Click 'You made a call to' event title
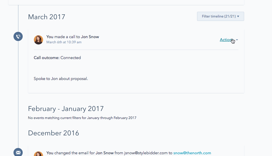This screenshot has width=272, height=156. pyautogui.click(x=63, y=37)
